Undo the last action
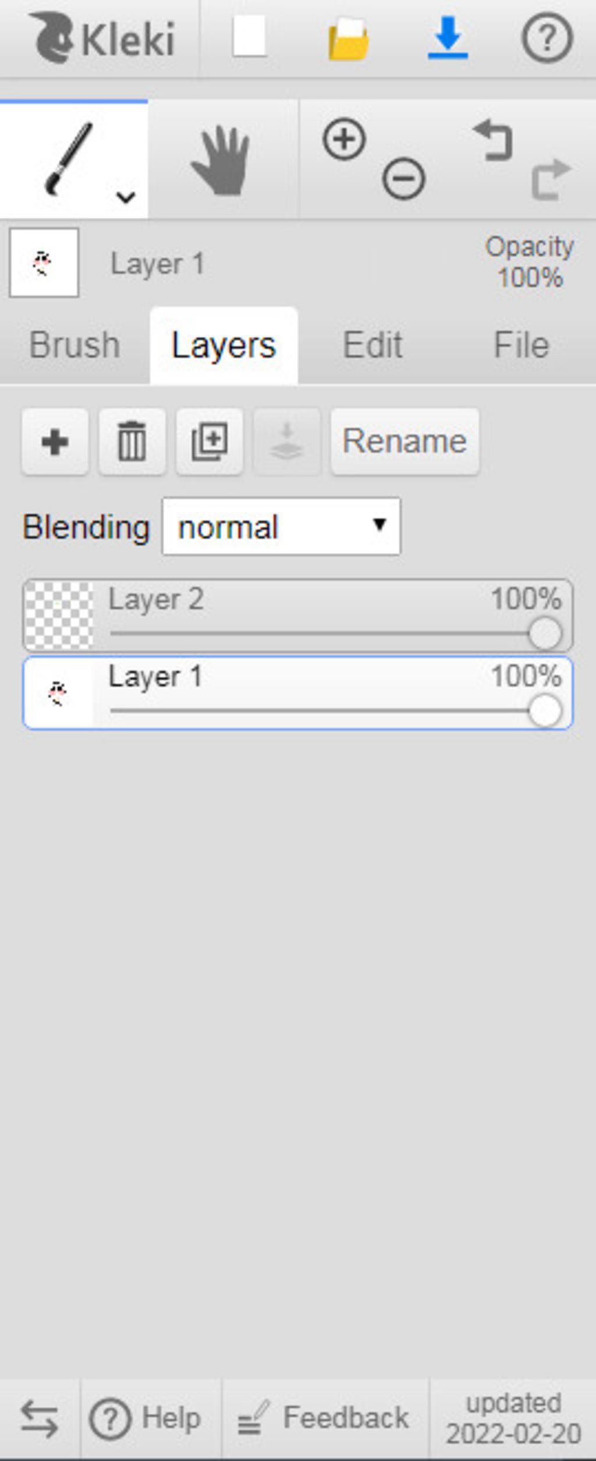This screenshot has width=596, height=1461. 494,140
